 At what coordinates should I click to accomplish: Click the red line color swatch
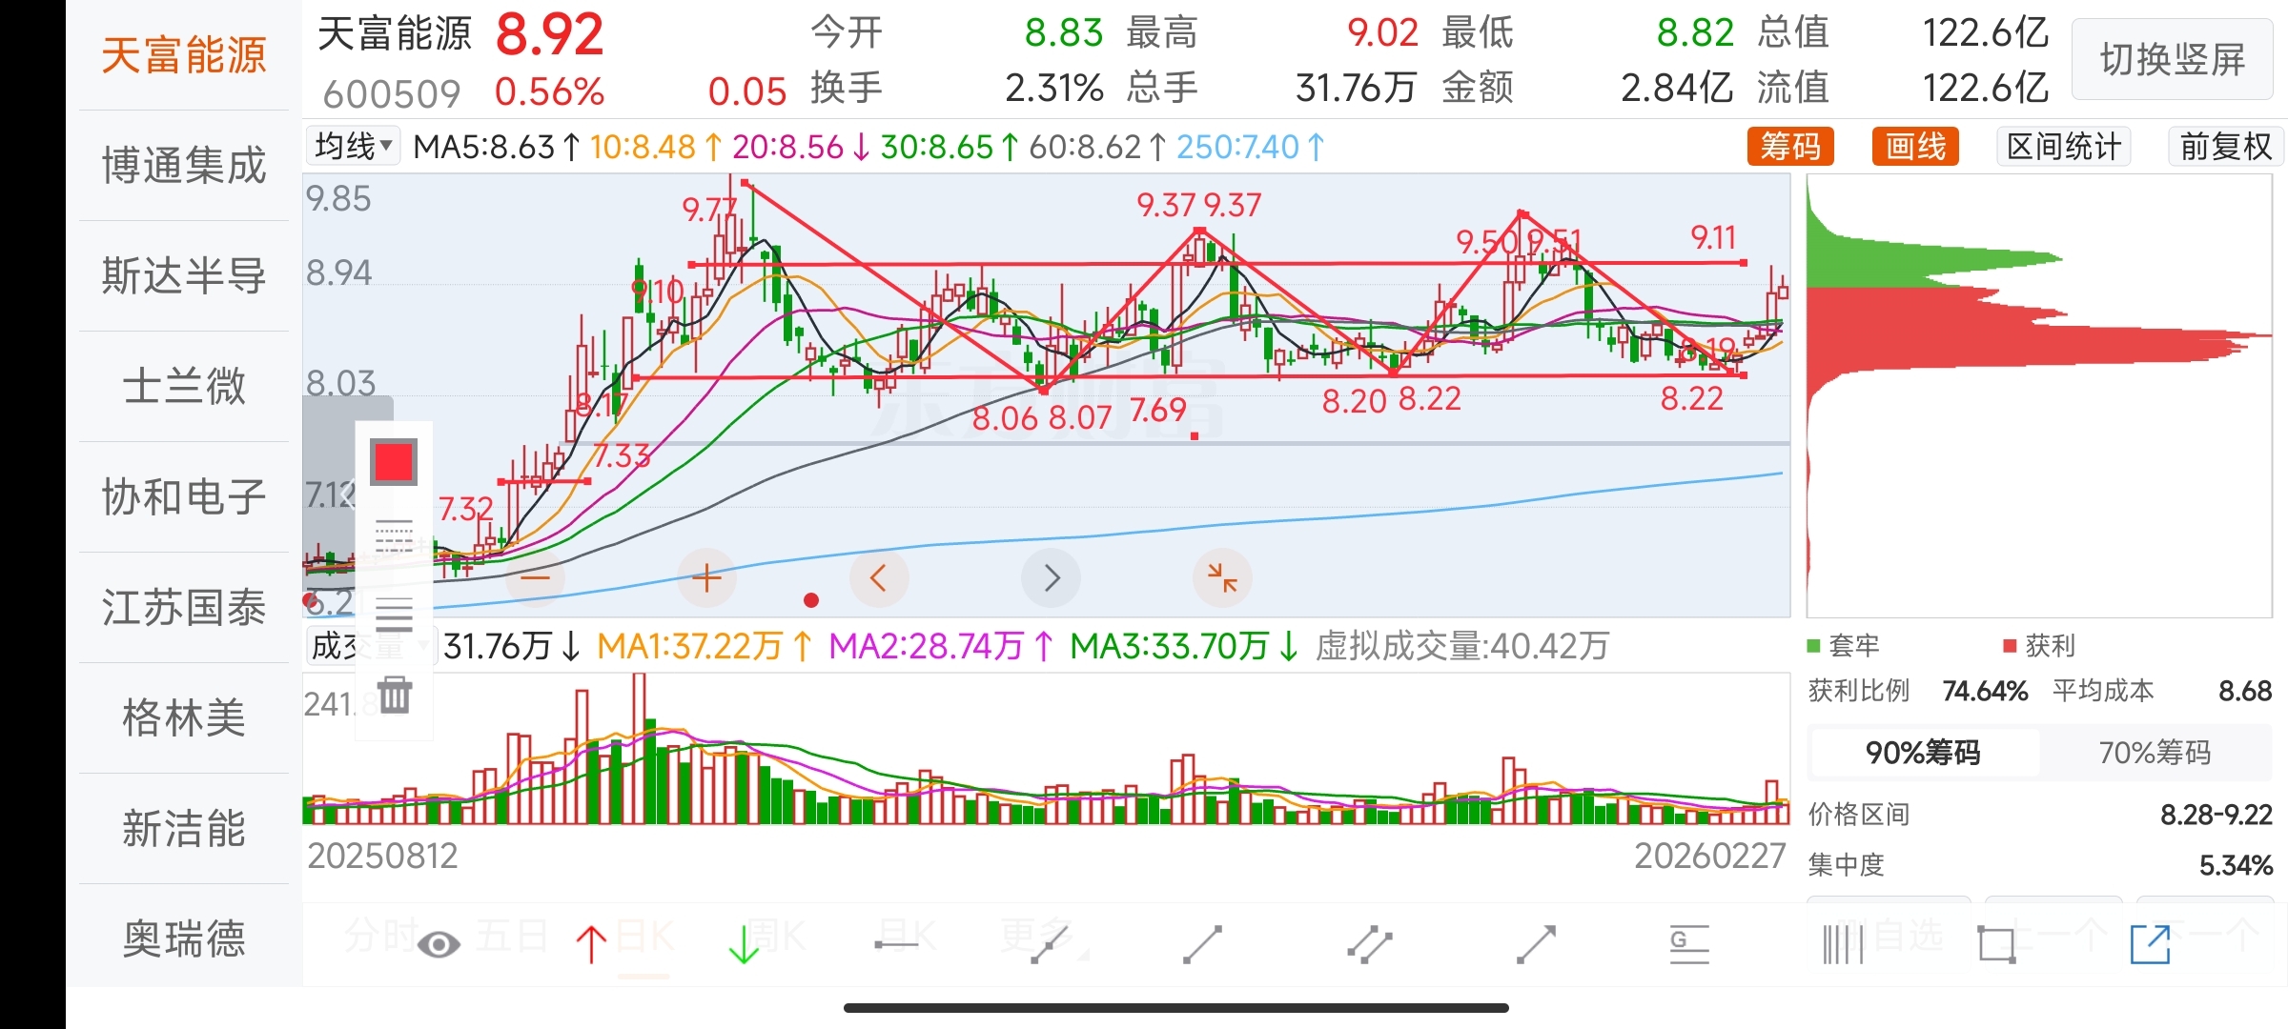point(394,462)
